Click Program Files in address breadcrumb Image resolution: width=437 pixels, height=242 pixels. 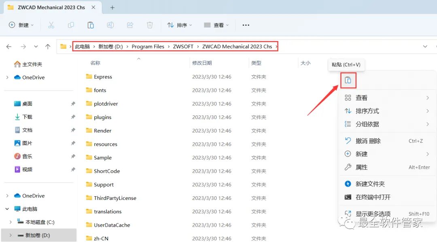(148, 47)
